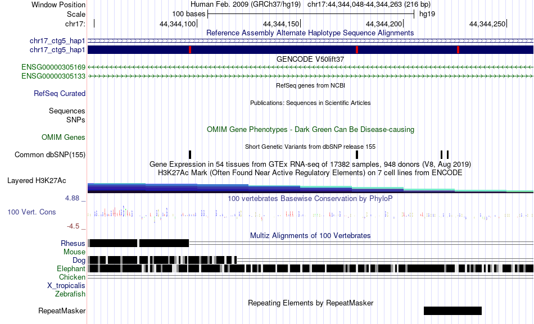The image size is (534, 324).
Task: Open Short Genetic Variants from dbSNP title
Action: click(310, 147)
